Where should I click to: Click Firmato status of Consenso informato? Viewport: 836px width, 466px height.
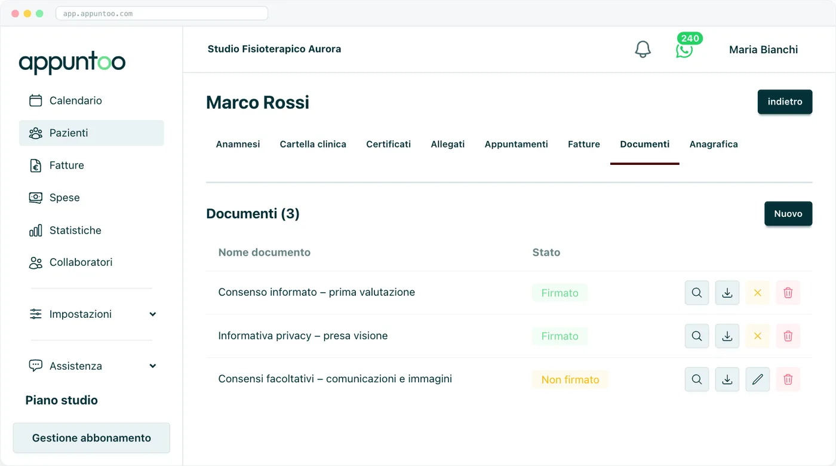click(x=560, y=293)
